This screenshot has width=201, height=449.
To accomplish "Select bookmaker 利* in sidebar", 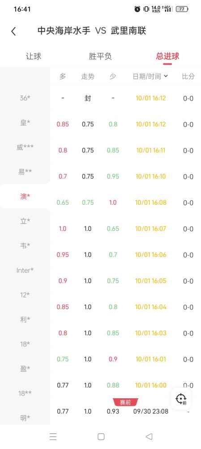I will coord(25,319).
